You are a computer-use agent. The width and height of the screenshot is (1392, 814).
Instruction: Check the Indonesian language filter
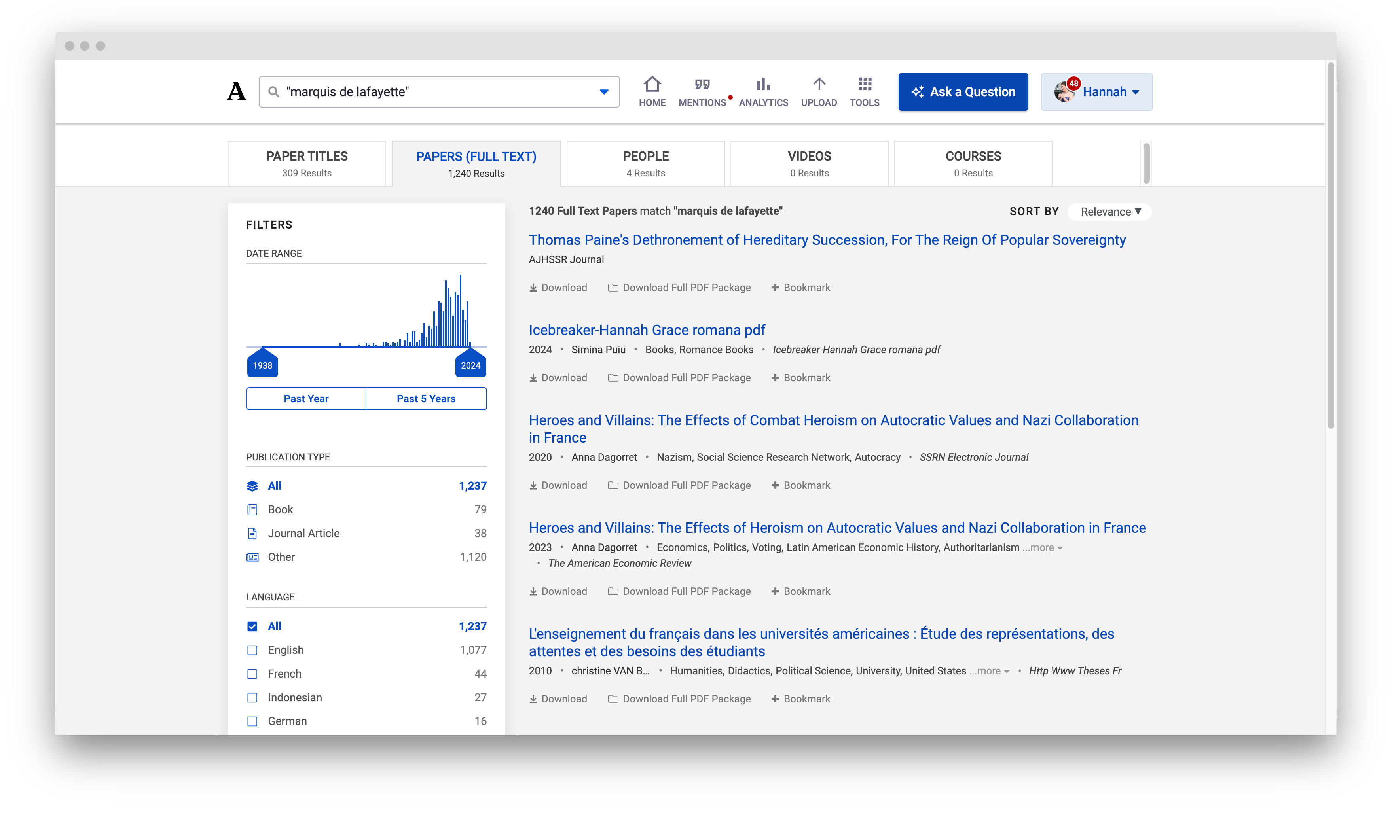[252, 697]
